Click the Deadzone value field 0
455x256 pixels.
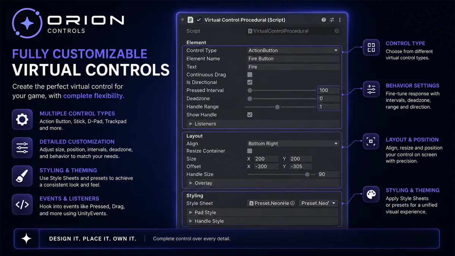[x=329, y=99]
